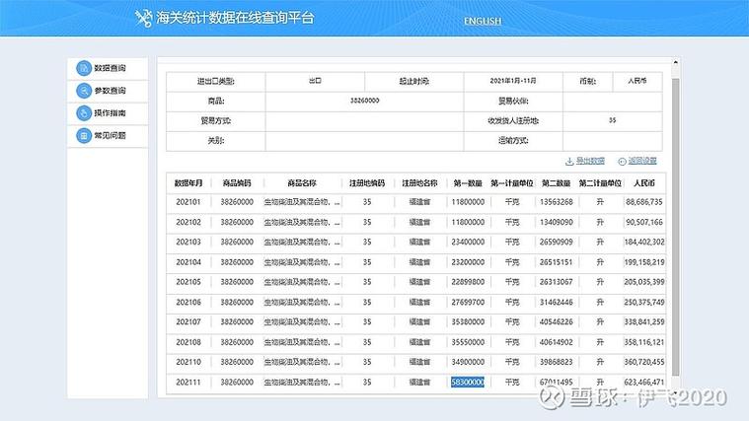Click the 数据年月 column header

[x=188, y=182]
